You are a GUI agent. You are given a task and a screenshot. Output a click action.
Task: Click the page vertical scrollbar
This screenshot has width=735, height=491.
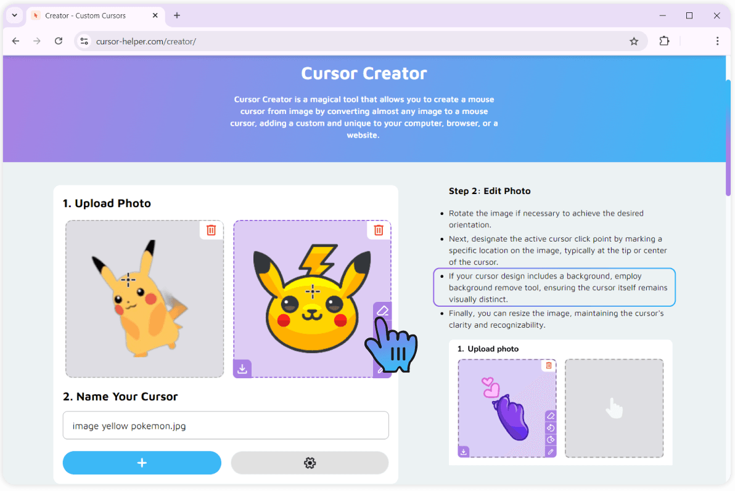(x=728, y=137)
